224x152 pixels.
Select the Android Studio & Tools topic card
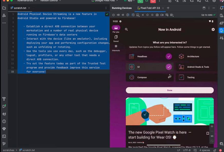coord(197,67)
